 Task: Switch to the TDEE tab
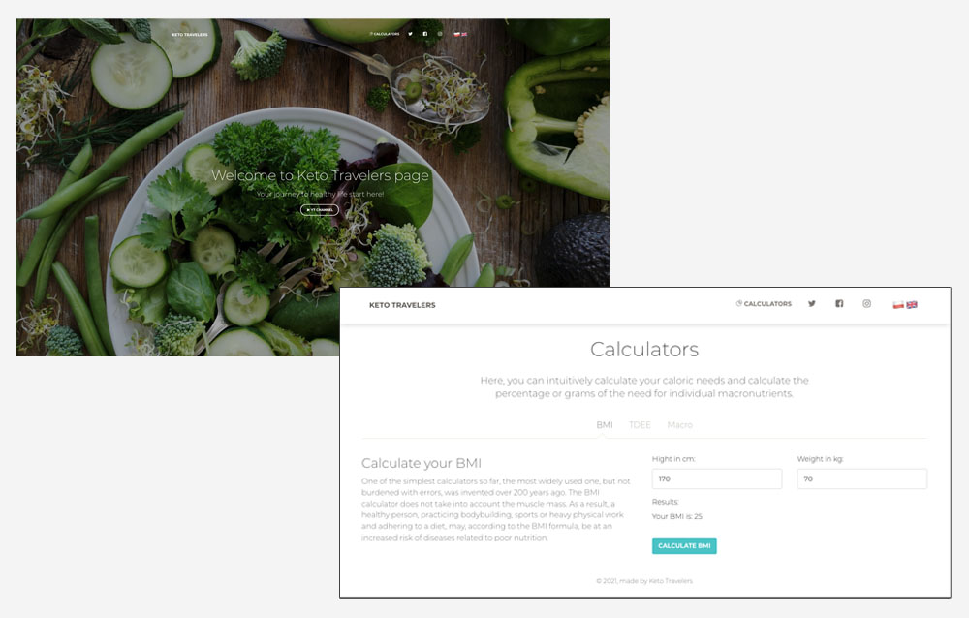(x=640, y=424)
